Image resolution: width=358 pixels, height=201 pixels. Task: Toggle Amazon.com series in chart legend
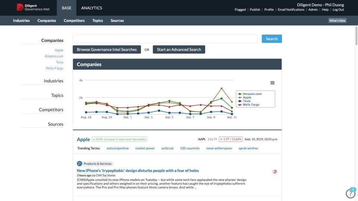(252, 94)
